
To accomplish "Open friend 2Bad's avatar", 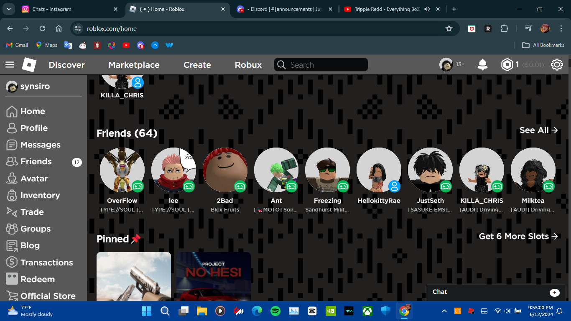I will 225,170.
